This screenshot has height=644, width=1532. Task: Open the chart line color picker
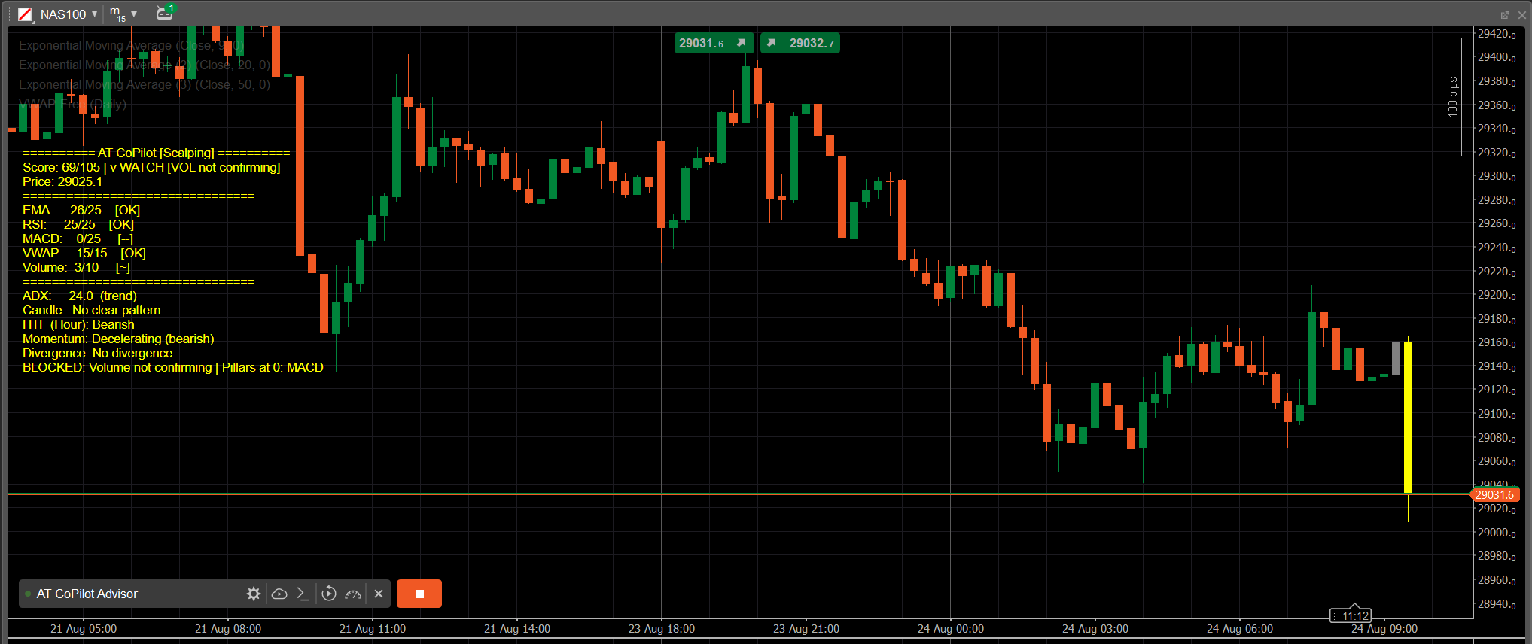25,14
